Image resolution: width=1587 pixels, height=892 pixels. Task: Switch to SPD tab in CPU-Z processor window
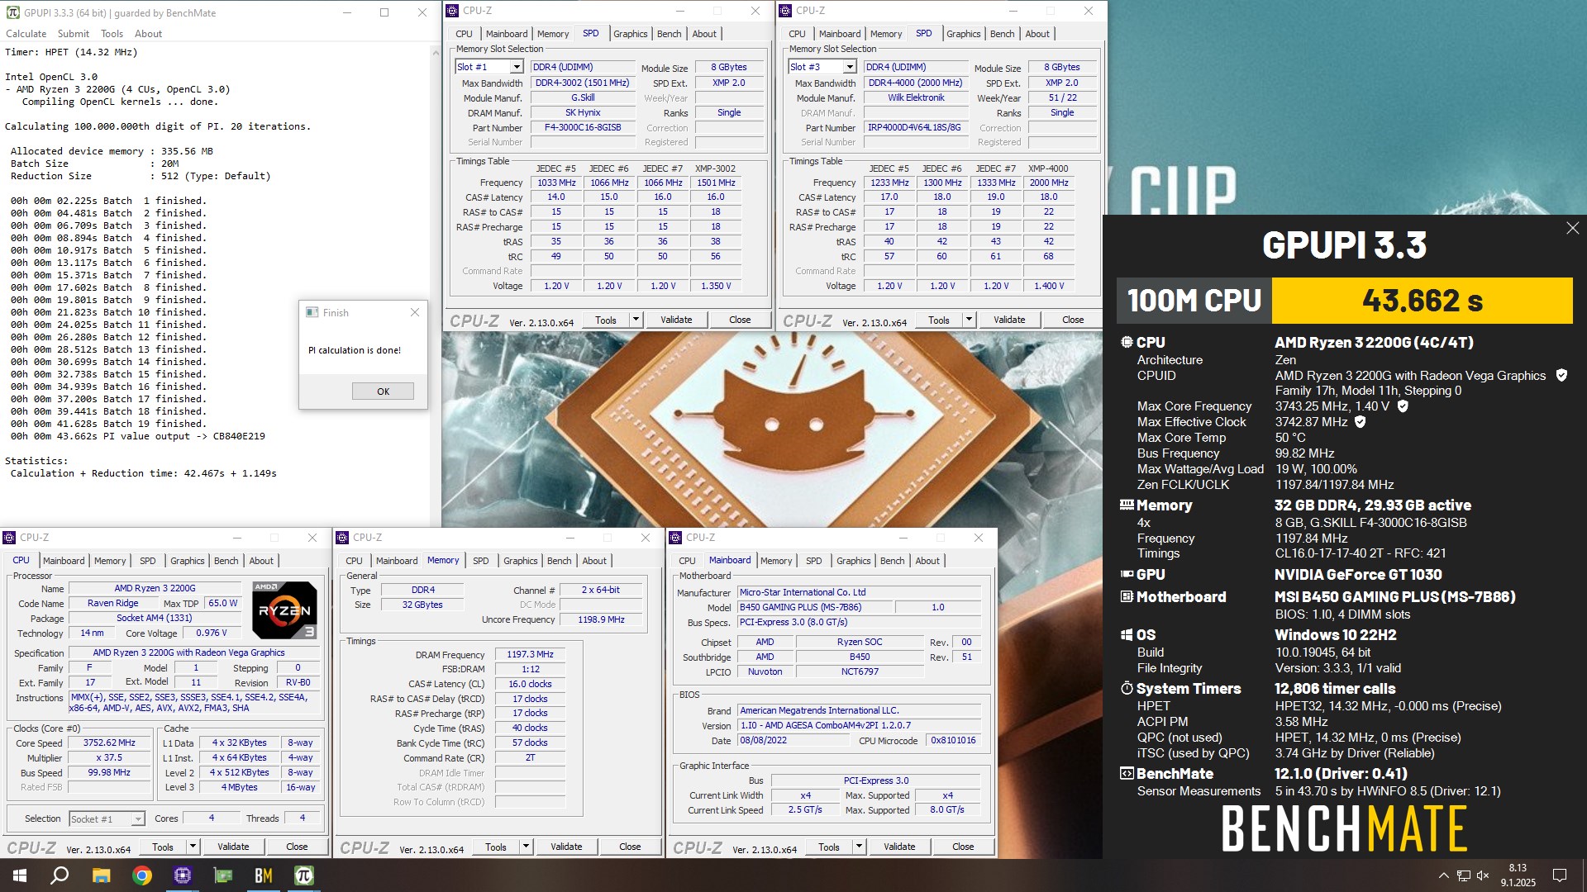point(148,561)
